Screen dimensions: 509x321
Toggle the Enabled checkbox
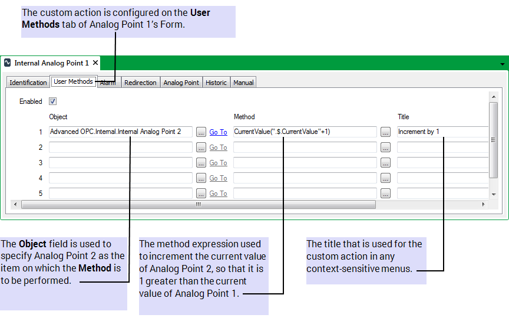tap(53, 101)
